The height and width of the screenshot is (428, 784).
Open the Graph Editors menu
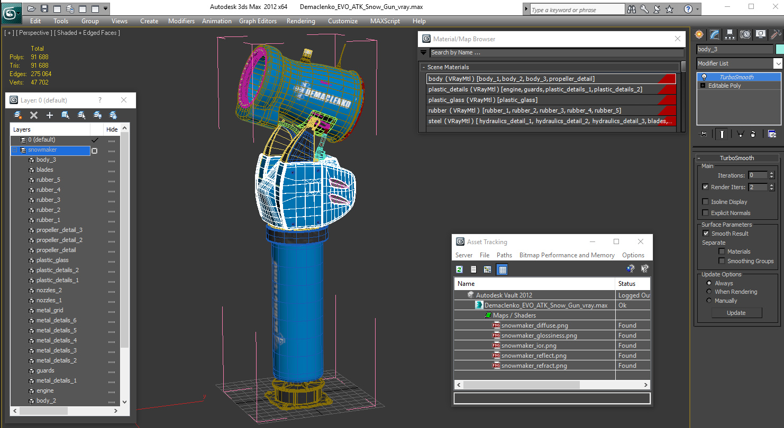[258, 21]
